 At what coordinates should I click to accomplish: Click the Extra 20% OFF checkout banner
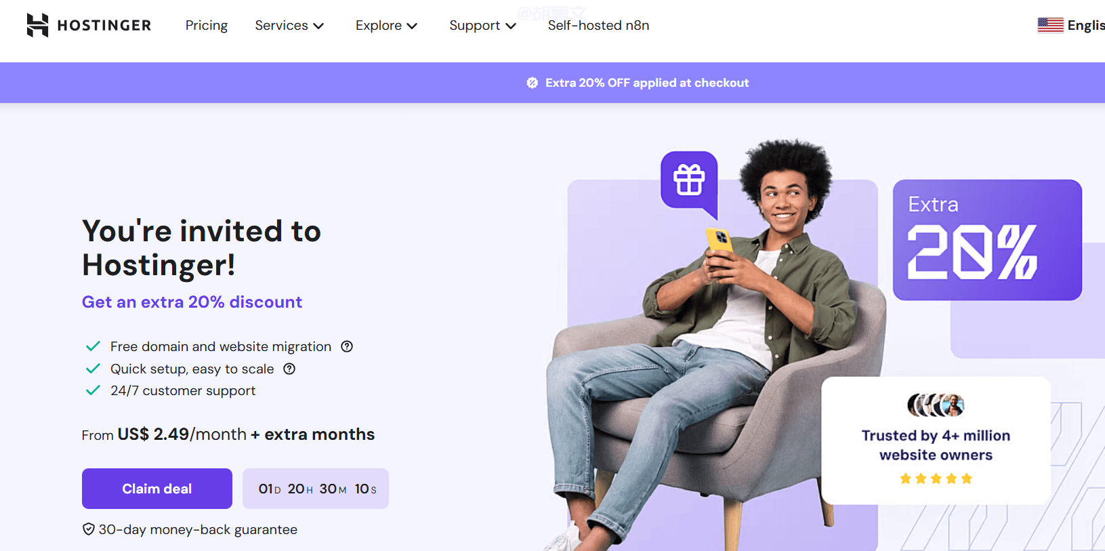tap(647, 83)
